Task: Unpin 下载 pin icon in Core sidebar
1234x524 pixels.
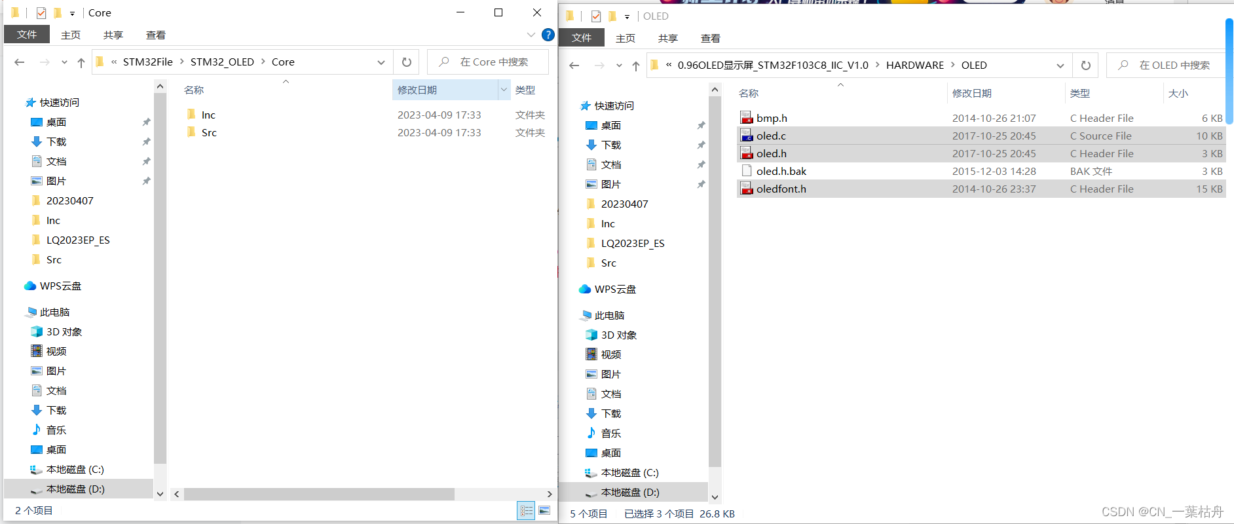Action: (146, 142)
